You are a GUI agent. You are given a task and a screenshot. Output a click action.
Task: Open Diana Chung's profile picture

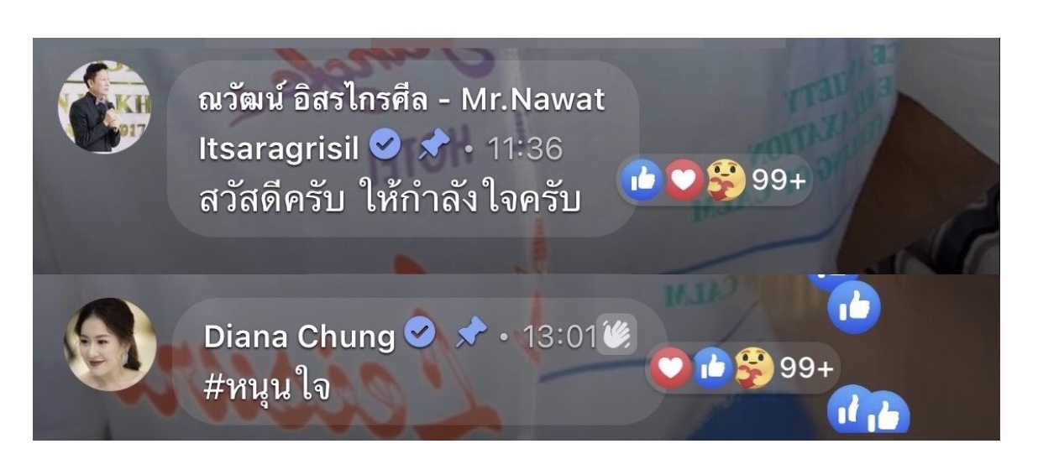[110, 344]
